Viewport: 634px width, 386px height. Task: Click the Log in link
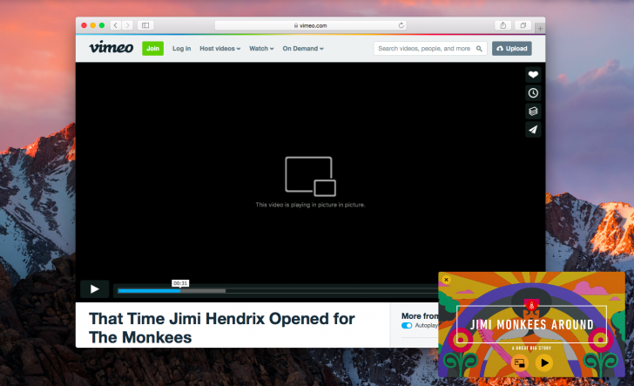[x=181, y=49]
